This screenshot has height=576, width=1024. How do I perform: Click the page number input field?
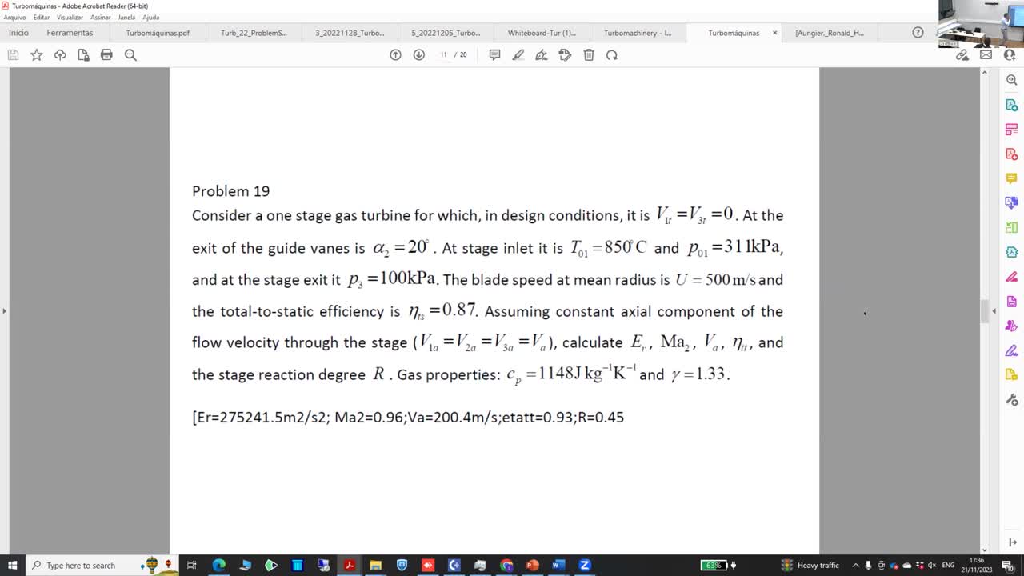[443, 55]
